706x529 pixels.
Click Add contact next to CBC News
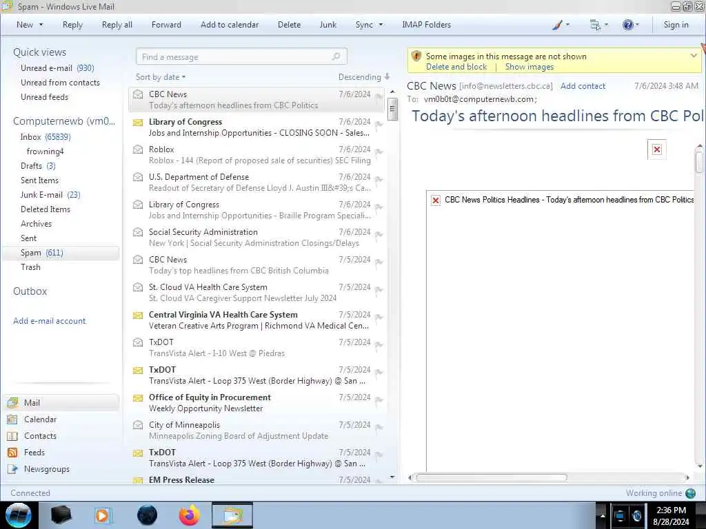[583, 86]
